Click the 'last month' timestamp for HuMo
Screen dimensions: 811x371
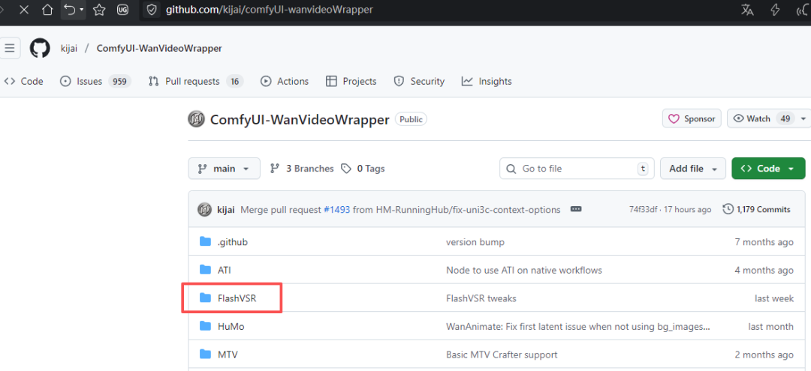[770, 327]
